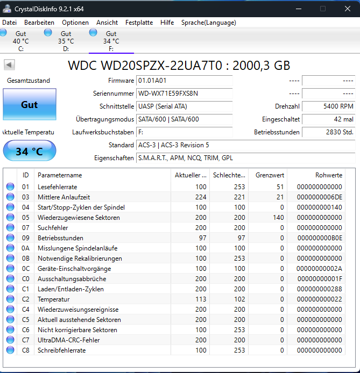Click the Parametername column header

102,175
